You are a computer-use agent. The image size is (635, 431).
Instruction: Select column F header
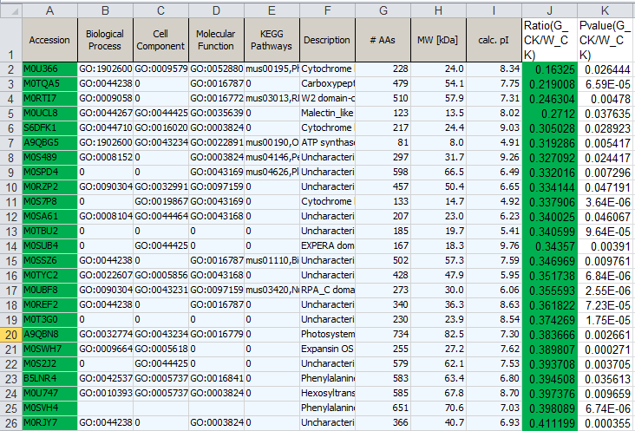[327, 11]
